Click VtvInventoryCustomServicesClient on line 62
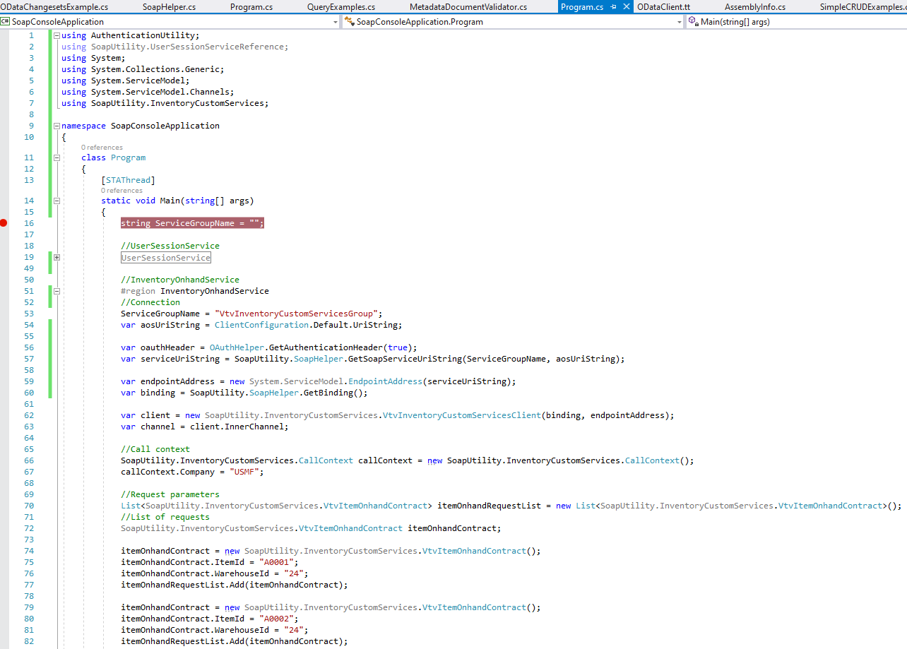This screenshot has height=649, width=907. (x=461, y=415)
